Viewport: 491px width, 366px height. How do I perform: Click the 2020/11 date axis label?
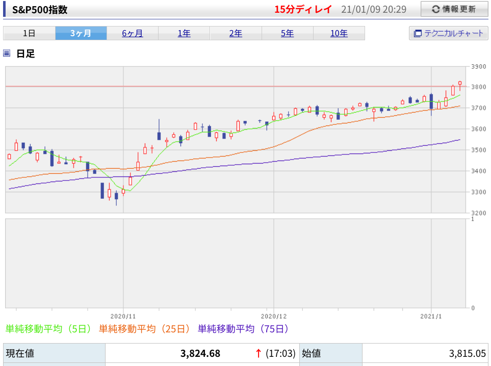click(123, 317)
